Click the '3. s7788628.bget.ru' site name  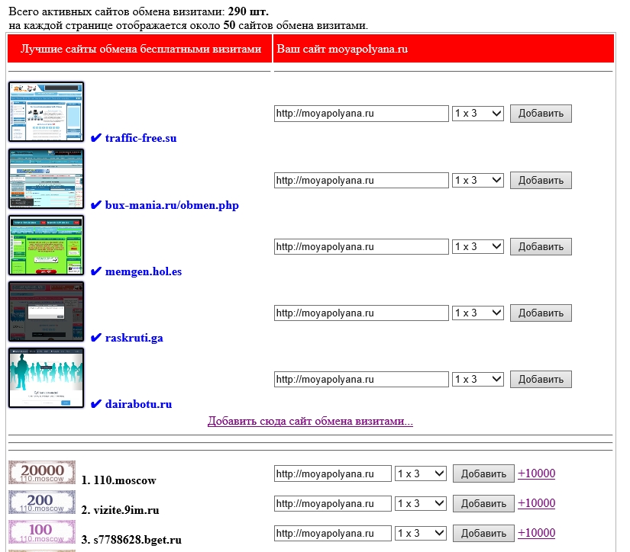coord(131,540)
